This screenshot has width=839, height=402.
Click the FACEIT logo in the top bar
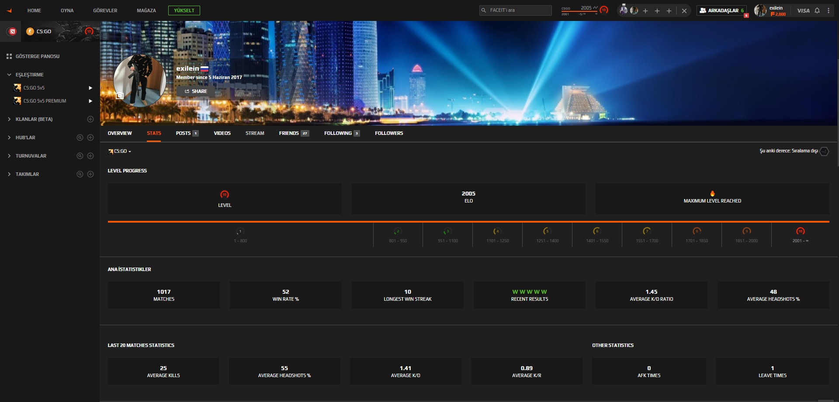coord(9,10)
